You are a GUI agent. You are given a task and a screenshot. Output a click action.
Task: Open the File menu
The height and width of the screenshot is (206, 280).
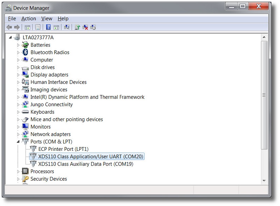coord(12,18)
